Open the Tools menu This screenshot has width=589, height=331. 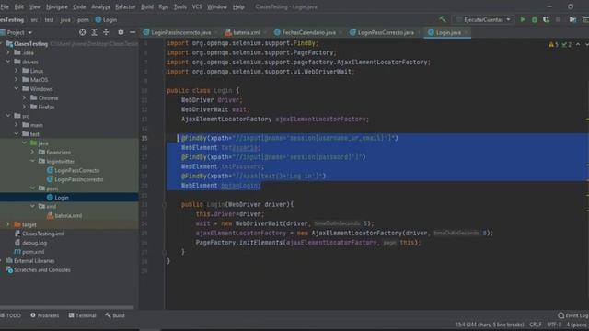pyautogui.click(x=180, y=6)
